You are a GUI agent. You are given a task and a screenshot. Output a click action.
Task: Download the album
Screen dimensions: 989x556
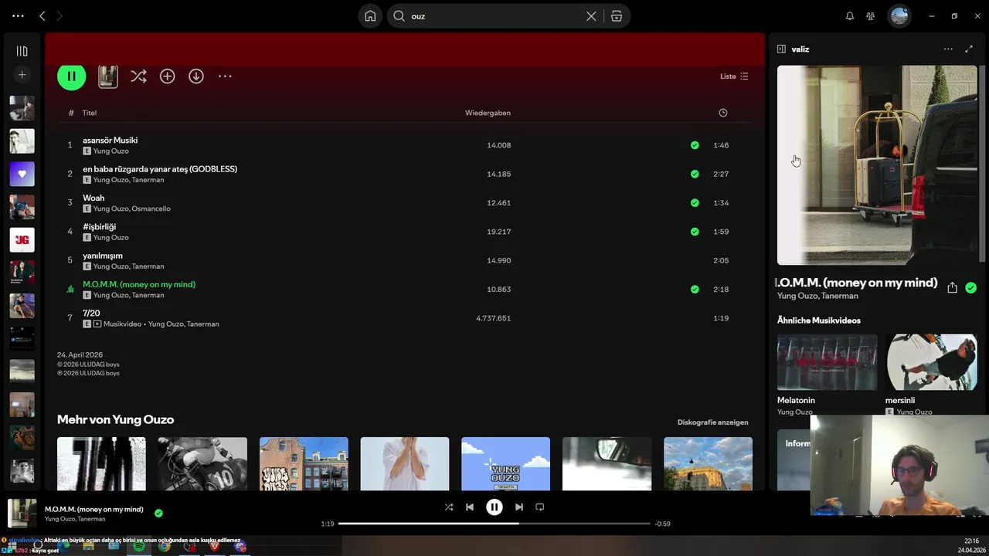(196, 76)
